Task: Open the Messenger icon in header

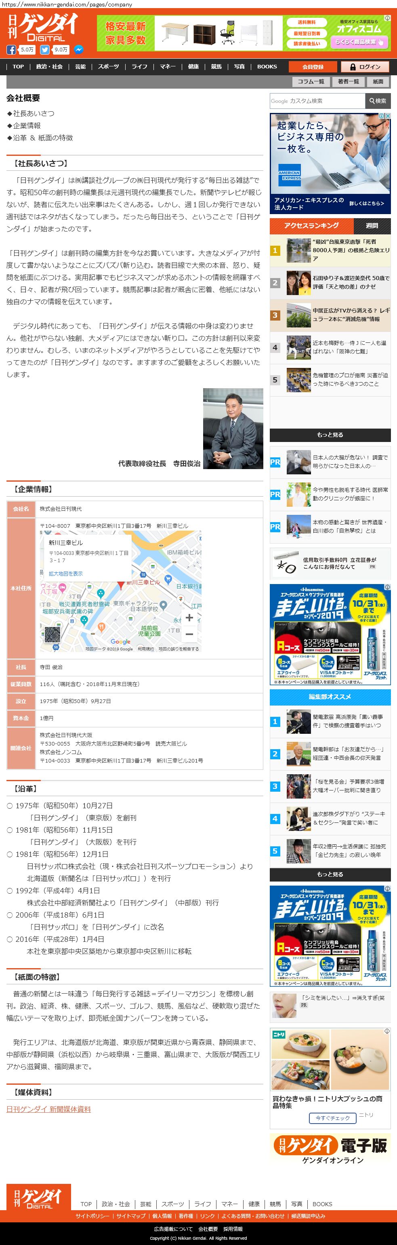Action: coord(78,50)
